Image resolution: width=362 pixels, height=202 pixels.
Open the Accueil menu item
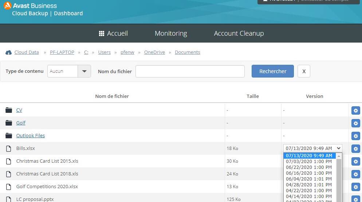pos(113,33)
